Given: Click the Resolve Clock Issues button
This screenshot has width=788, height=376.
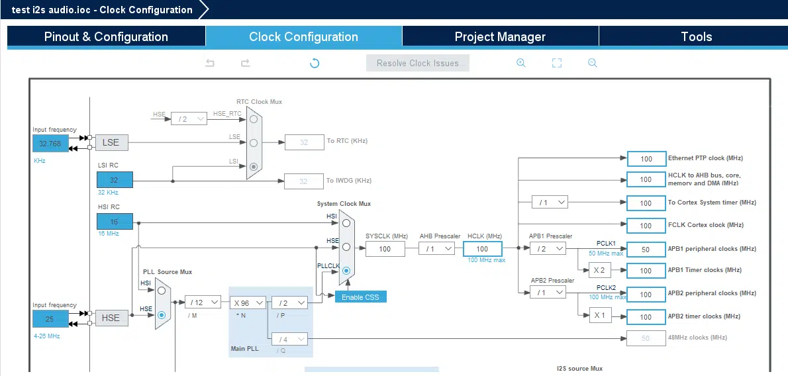Looking at the screenshot, I should click(x=418, y=64).
